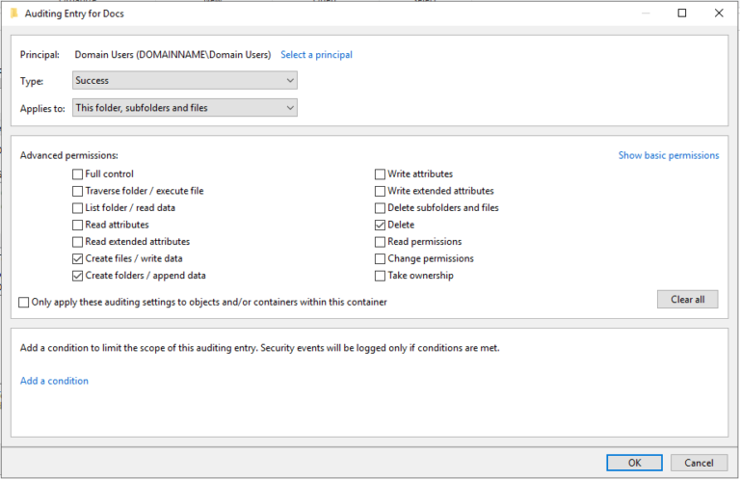This screenshot has height=480, width=740.
Task: Click the Select a principal link
Action: pos(316,55)
